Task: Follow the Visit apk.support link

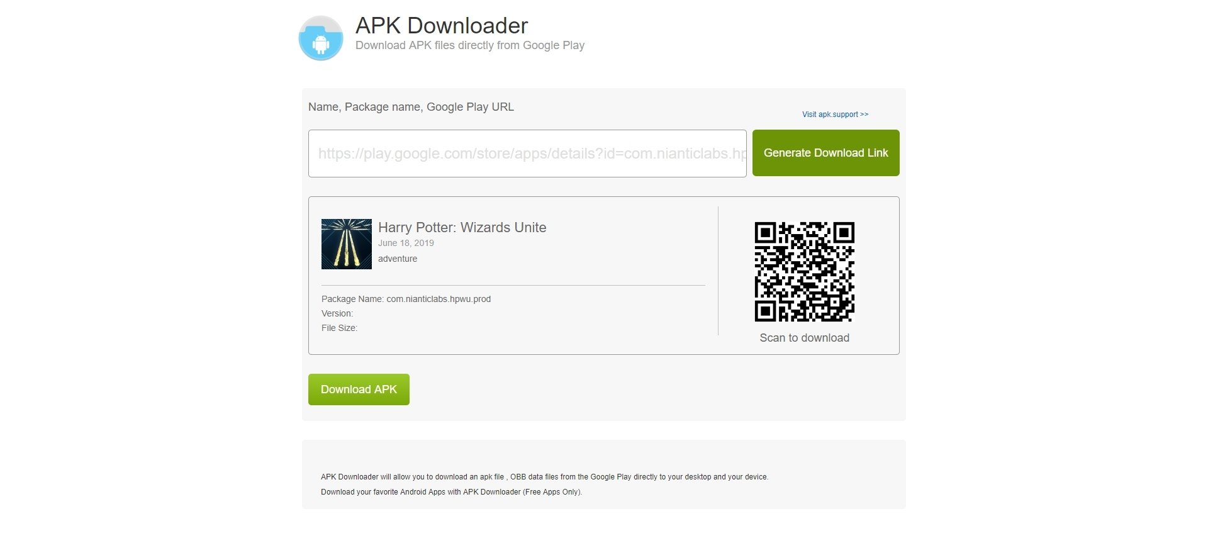Action: [x=835, y=115]
